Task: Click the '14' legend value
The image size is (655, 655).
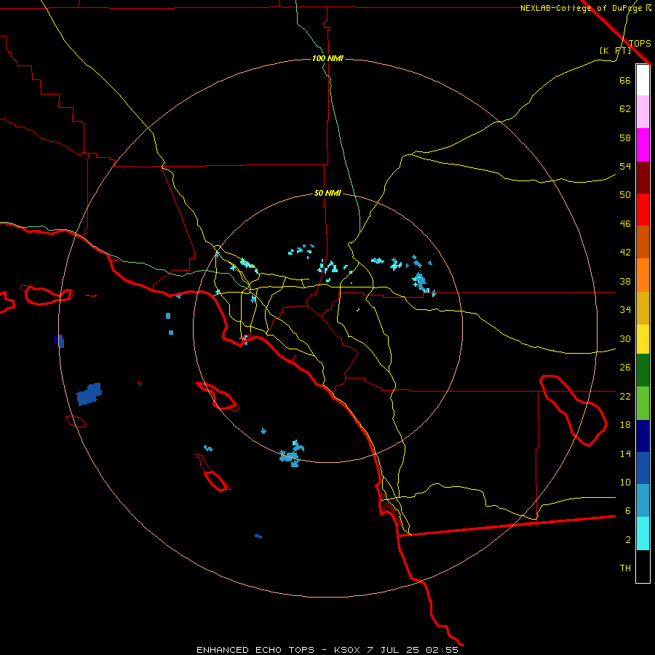Action: (x=625, y=453)
